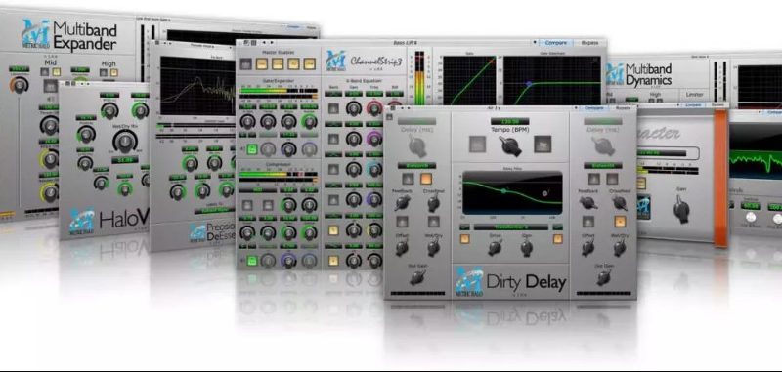Click the green-ringed knob in the Gate/Expander section
The image size is (782, 372).
309,121
